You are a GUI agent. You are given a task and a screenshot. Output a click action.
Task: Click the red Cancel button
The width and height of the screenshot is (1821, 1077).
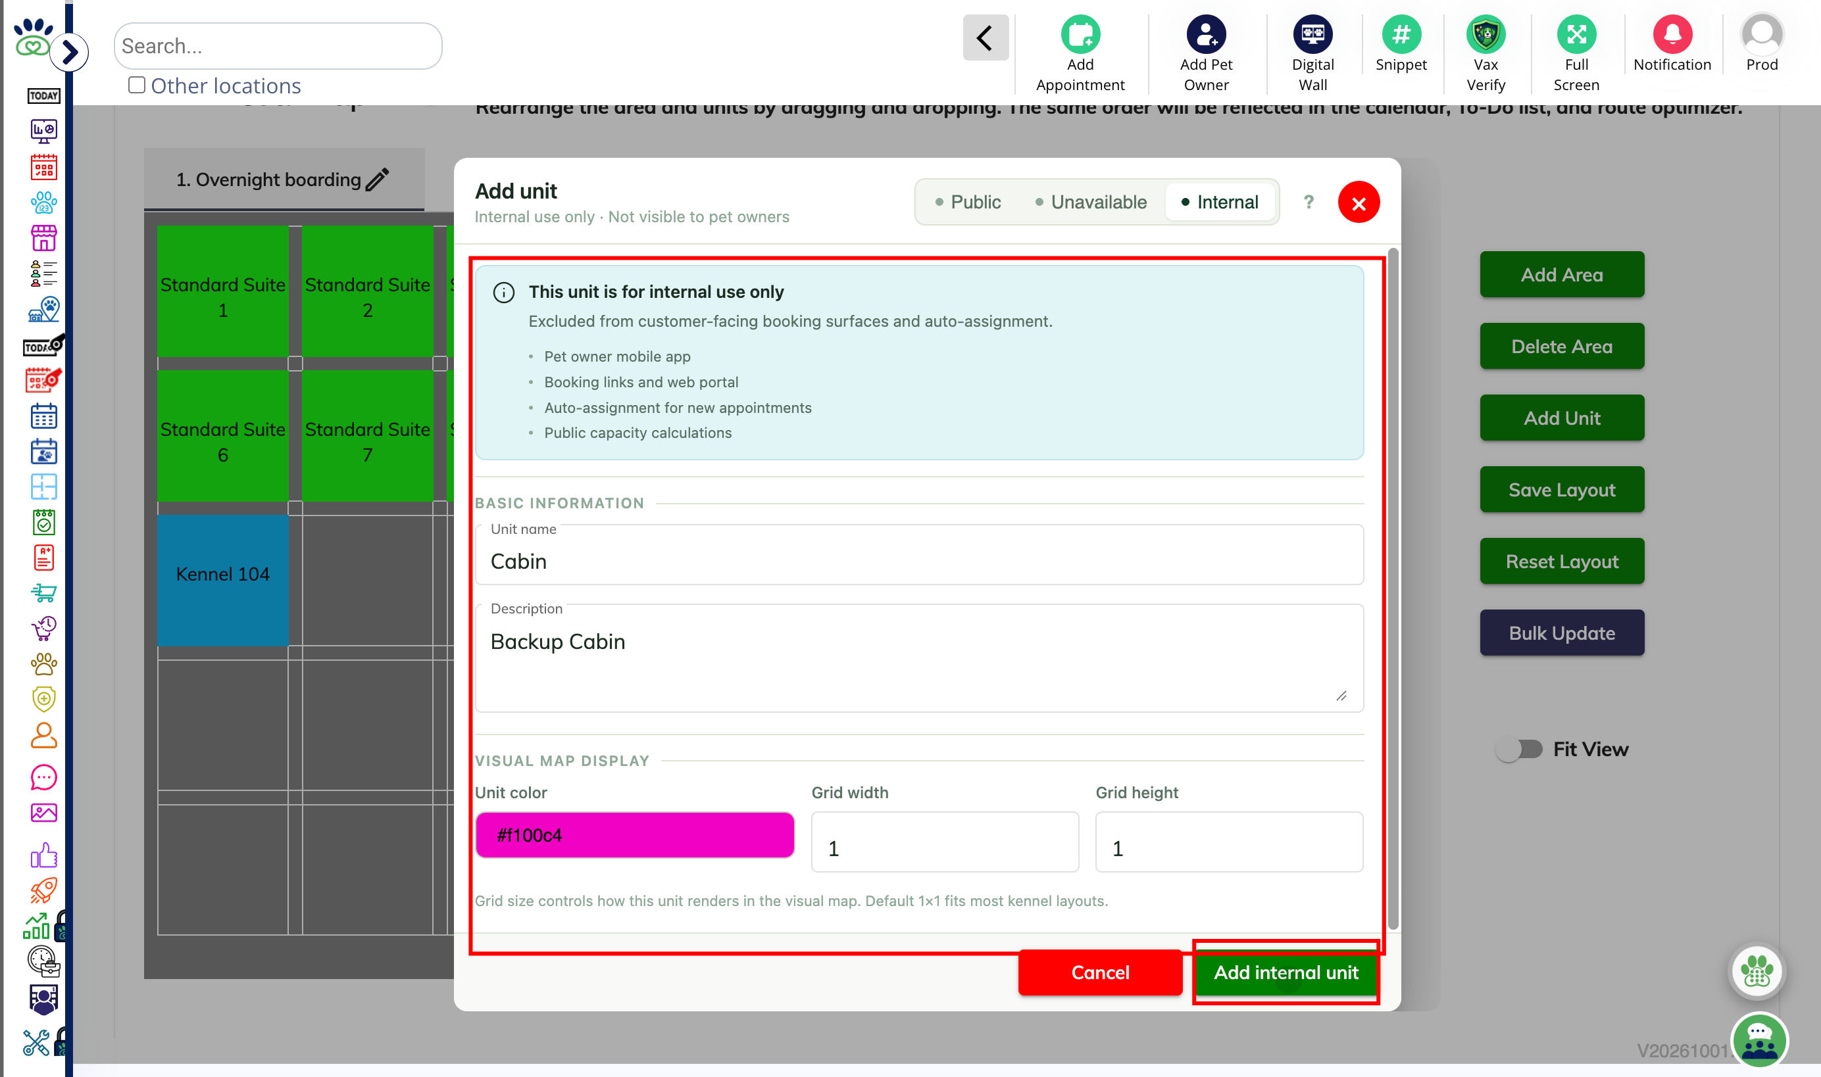pyautogui.click(x=1100, y=972)
